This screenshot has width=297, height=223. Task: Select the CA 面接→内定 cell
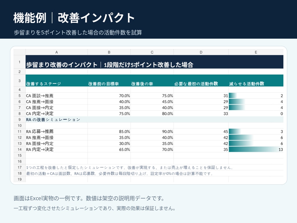pos(57,107)
